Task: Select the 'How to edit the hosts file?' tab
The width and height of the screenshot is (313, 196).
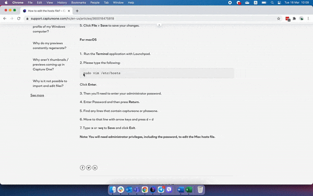Action: coord(46,11)
